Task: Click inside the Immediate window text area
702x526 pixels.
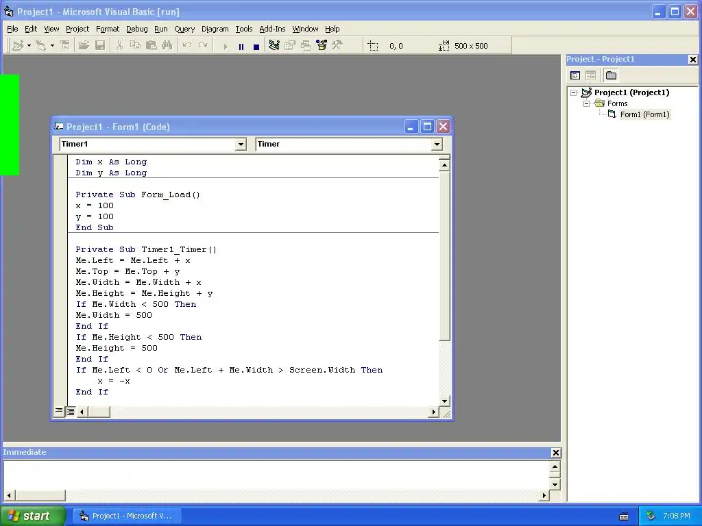Action: pyautogui.click(x=276, y=476)
